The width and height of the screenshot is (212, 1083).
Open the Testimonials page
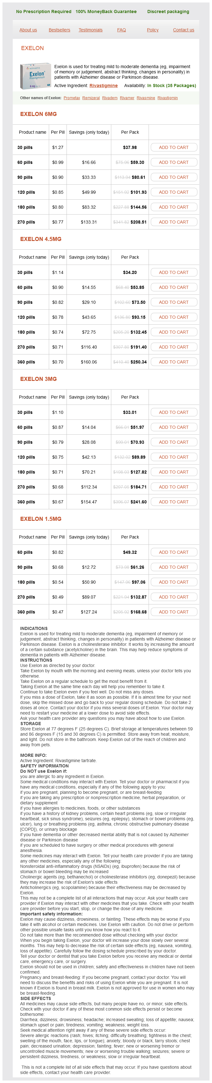pos(90,30)
